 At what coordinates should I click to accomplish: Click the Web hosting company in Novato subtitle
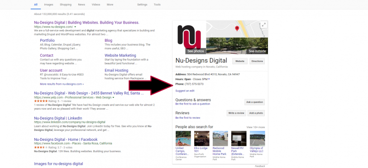point(201,67)
